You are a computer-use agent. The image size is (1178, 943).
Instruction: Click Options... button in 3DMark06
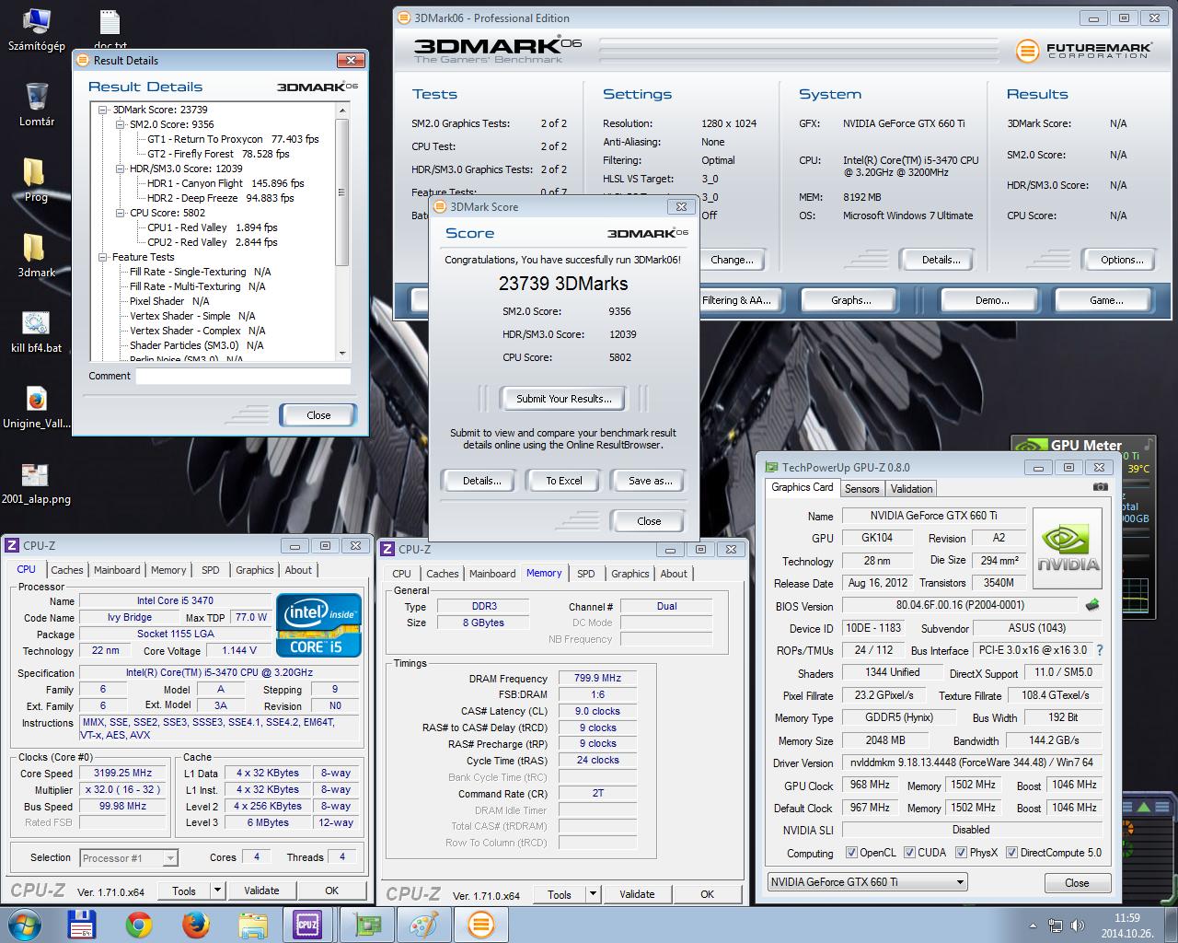pyautogui.click(x=1122, y=260)
